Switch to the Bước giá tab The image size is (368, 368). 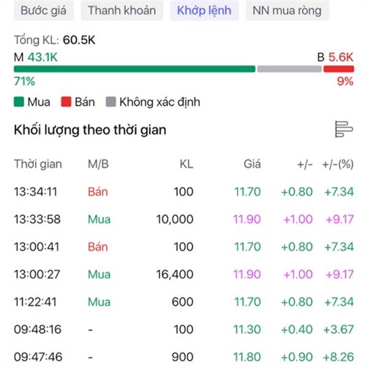[x=44, y=10]
